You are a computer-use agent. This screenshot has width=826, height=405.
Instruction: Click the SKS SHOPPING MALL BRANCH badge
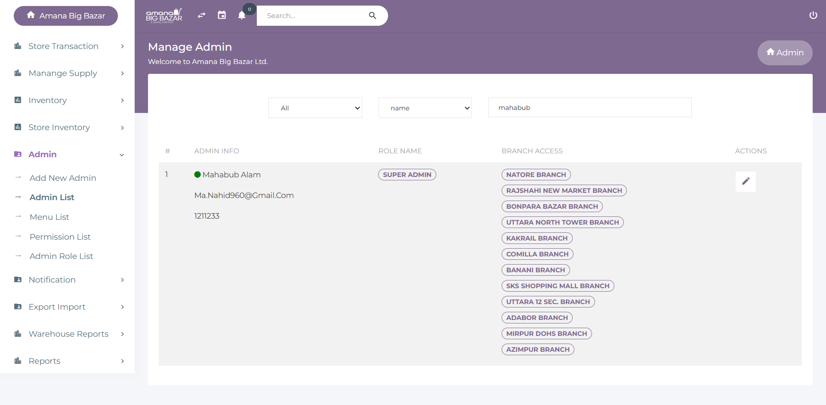558,286
